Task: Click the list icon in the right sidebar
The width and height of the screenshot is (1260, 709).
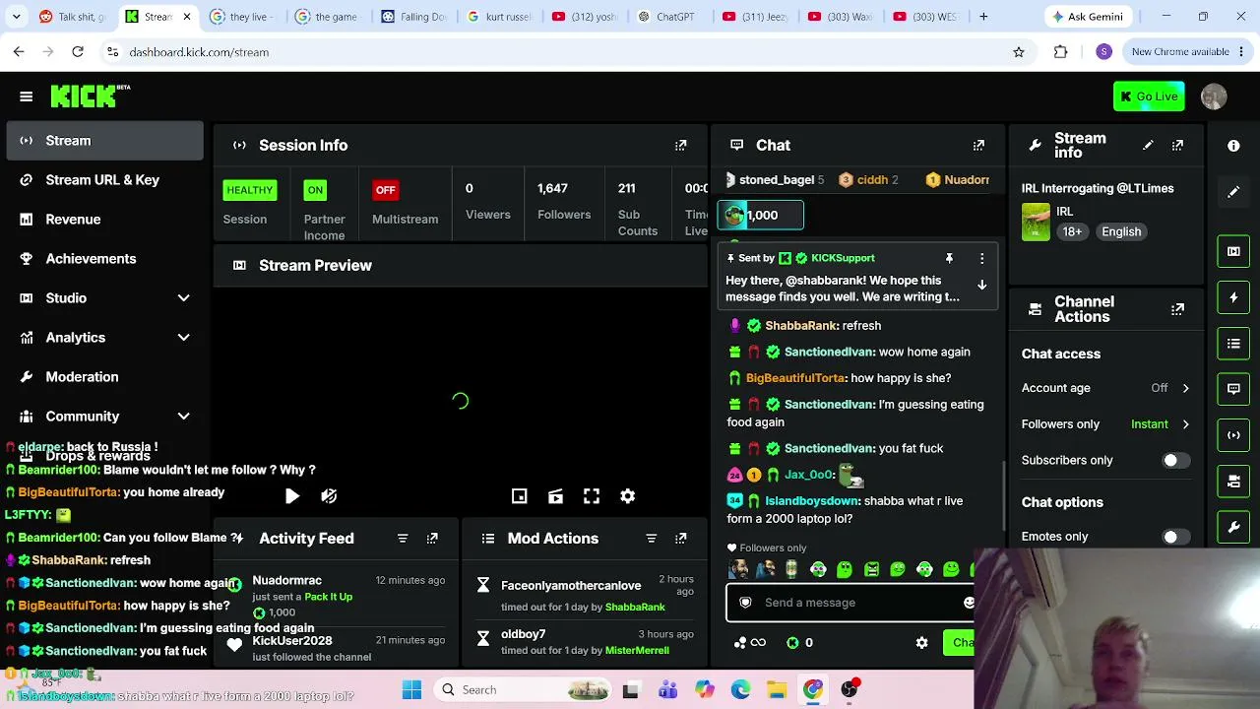Action: [x=1233, y=344]
